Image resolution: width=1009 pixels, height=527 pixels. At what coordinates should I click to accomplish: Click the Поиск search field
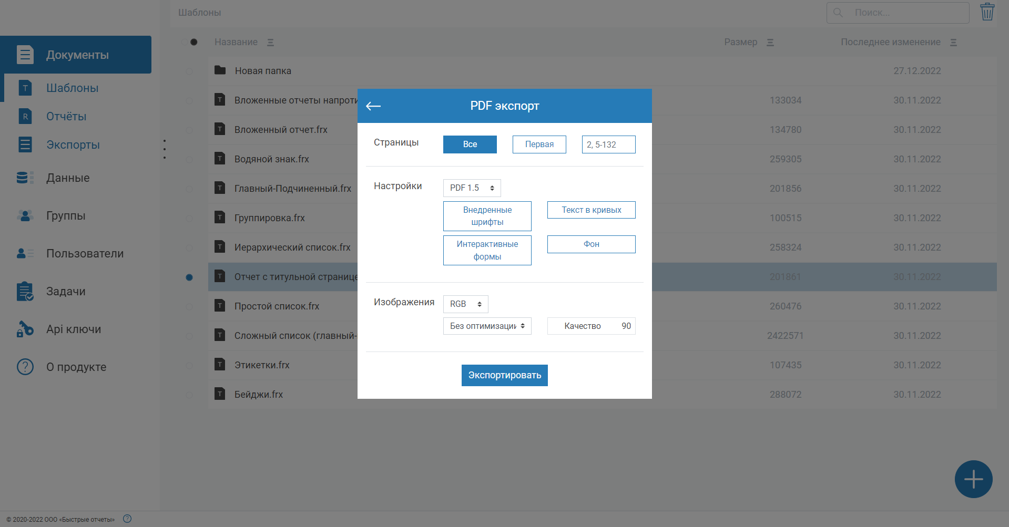point(898,13)
